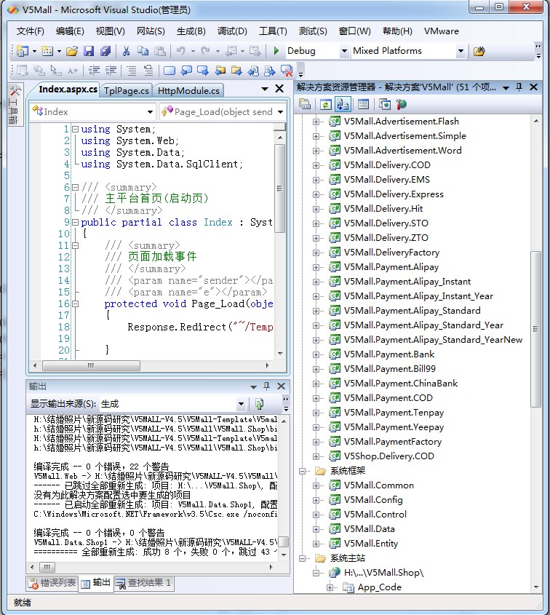This screenshot has height=615, width=550.
Task: Click the Open File folder icon
Action: click(x=72, y=51)
